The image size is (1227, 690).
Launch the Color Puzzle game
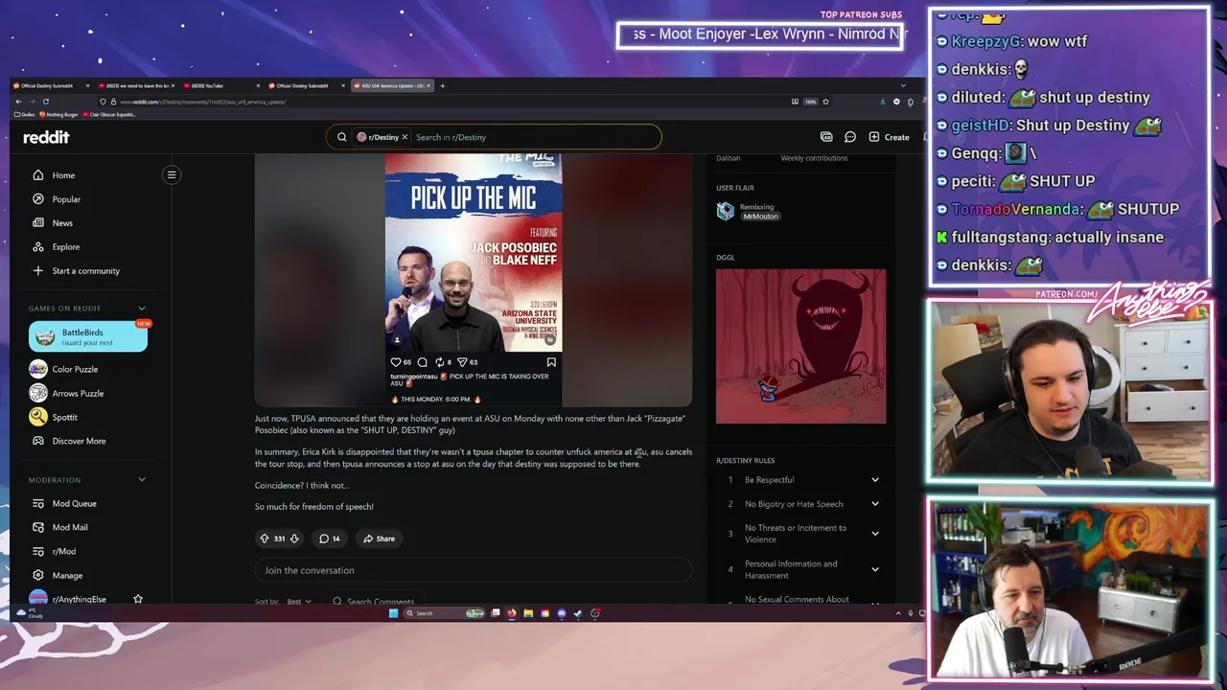click(x=75, y=369)
